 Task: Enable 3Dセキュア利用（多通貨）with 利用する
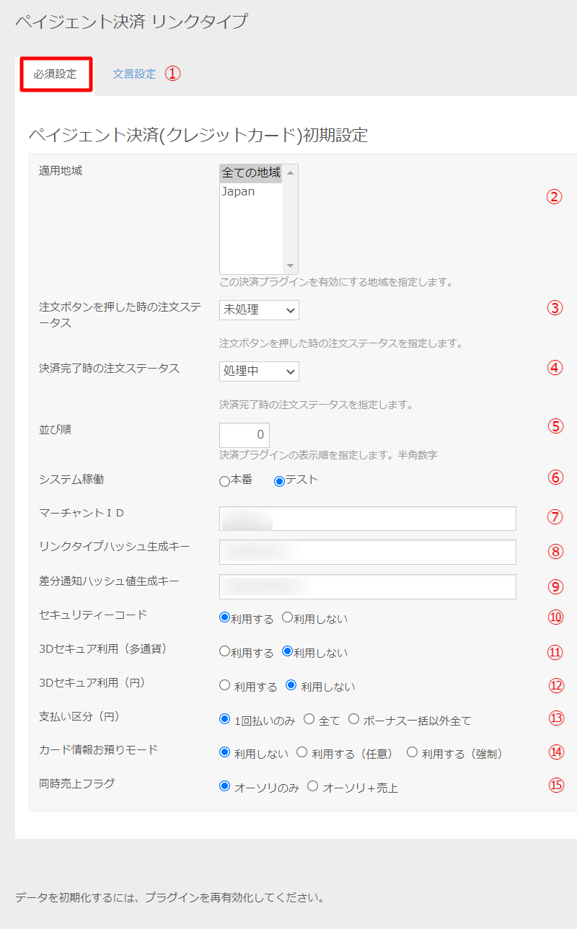225,651
